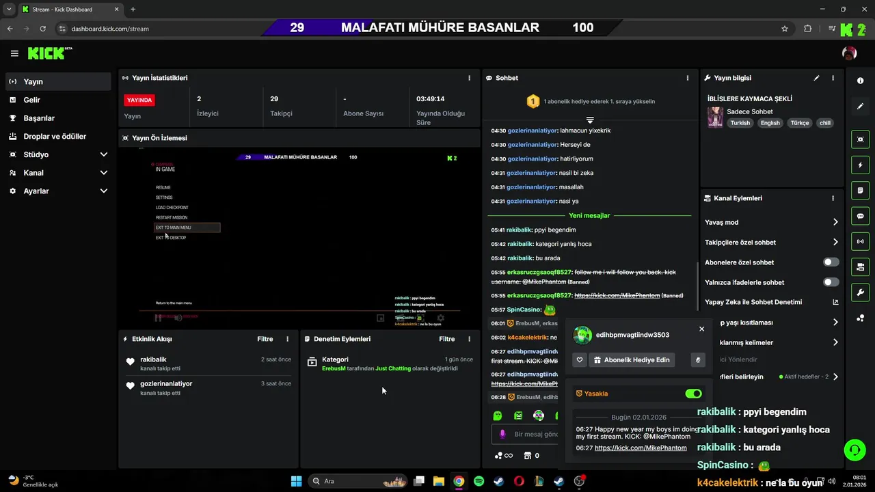Image resolution: width=875 pixels, height=492 pixels.
Task: Open the hamburger navigation menu
Action: tap(14, 53)
